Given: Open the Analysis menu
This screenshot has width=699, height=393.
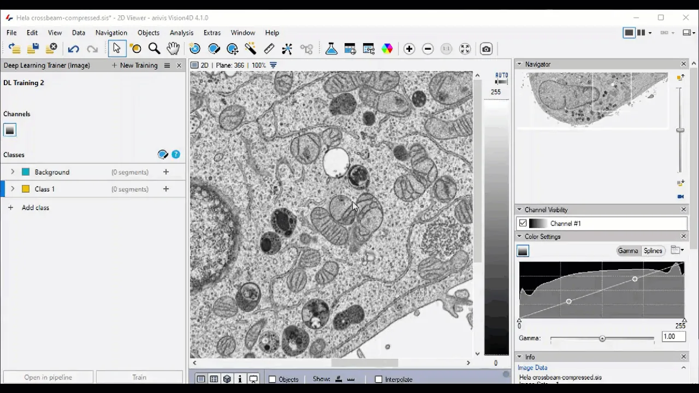Looking at the screenshot, I should pos(181,33).
